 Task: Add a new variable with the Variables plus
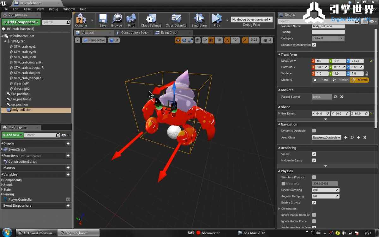click(x=68, y=174)
